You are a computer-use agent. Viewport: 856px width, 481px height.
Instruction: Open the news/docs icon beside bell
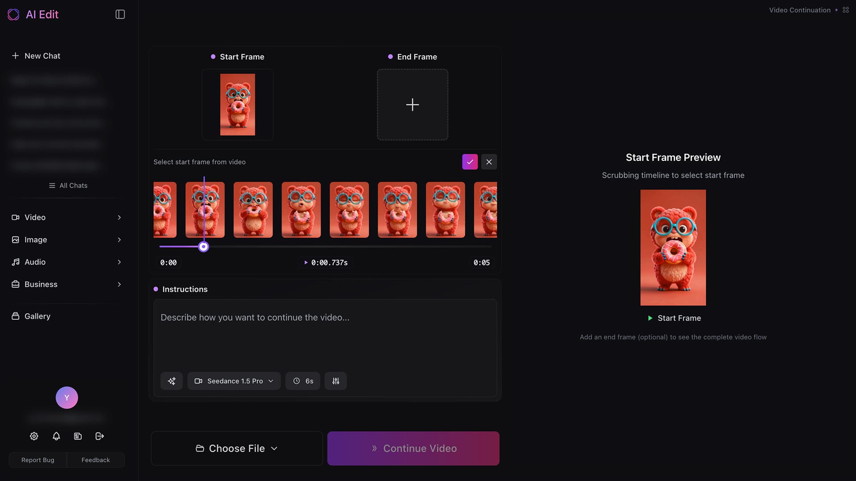[78, 436]
